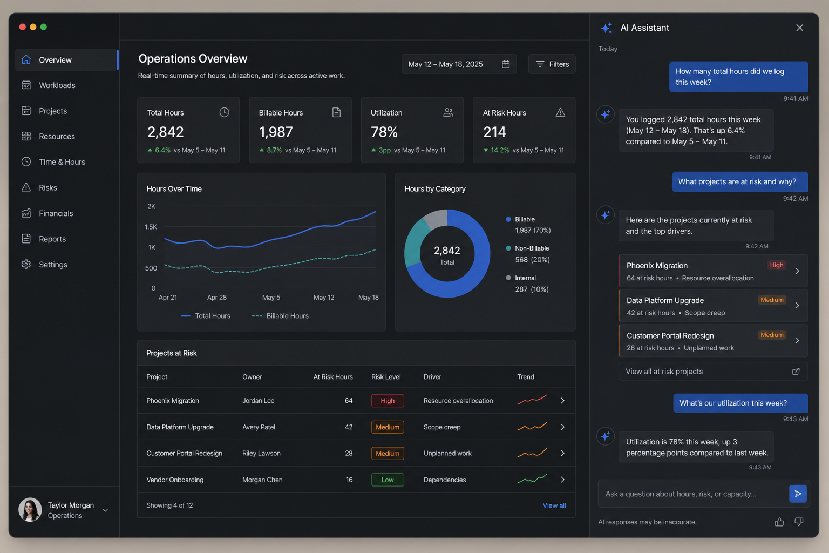Give the AI response a thumbs up
This screenshot has height=553, width=829.
(779, 522)
